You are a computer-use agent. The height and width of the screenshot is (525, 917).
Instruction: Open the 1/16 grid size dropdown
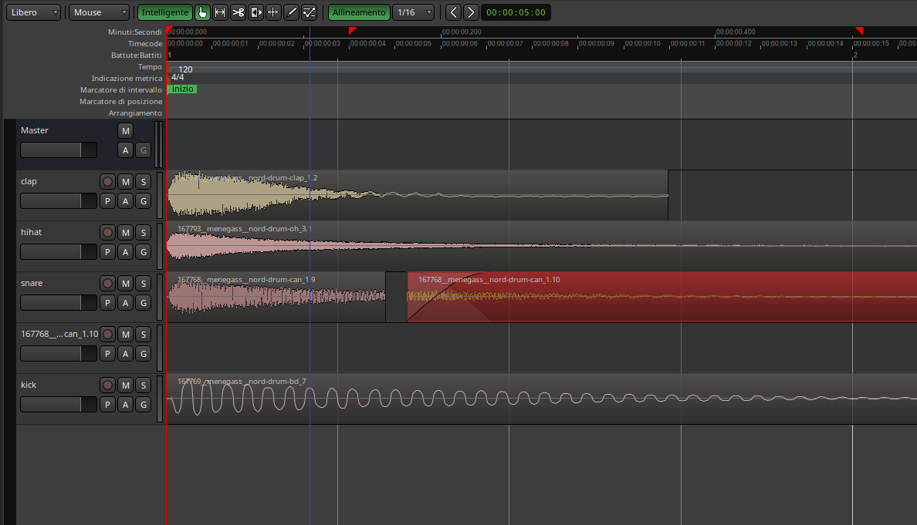[x=413, y=12]
